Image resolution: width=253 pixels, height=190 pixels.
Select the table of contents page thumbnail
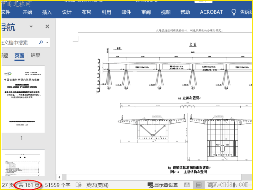[x=23, y=162]
